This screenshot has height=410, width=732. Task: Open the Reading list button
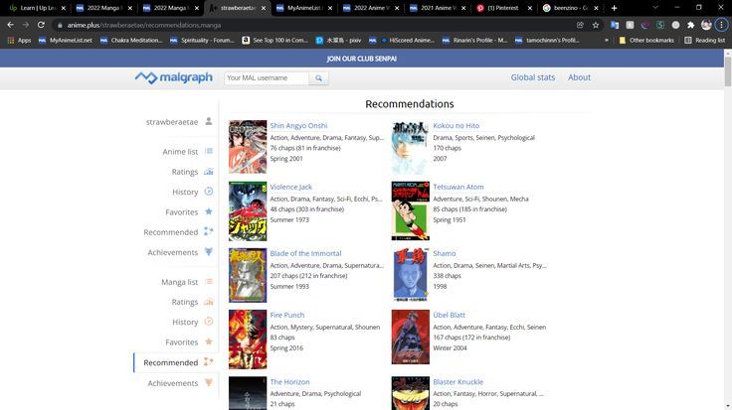[705, 41]
